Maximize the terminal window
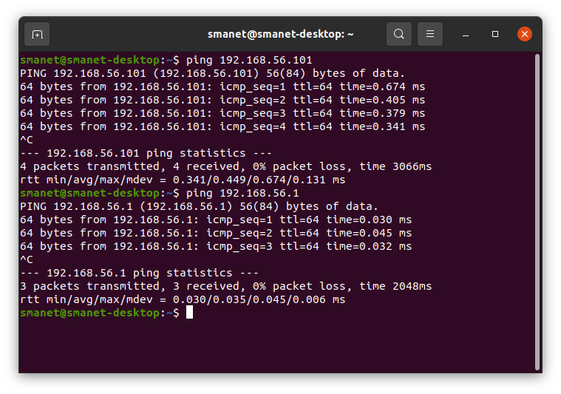This screenshot has height=394, width=561. (x=495, y=34)
